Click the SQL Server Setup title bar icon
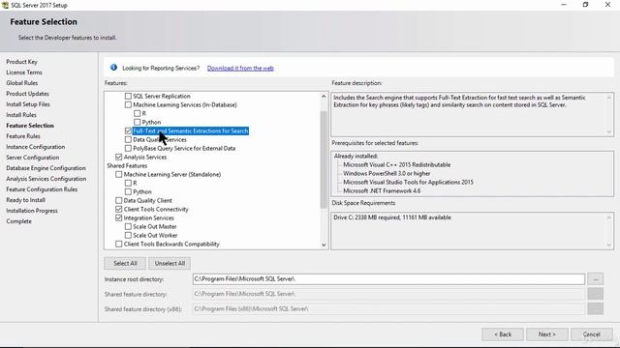 point(5,5)
